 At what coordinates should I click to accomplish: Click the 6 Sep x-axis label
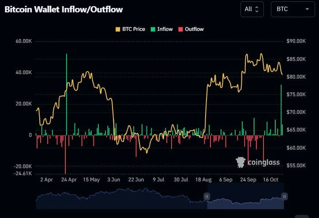[226, 180]
